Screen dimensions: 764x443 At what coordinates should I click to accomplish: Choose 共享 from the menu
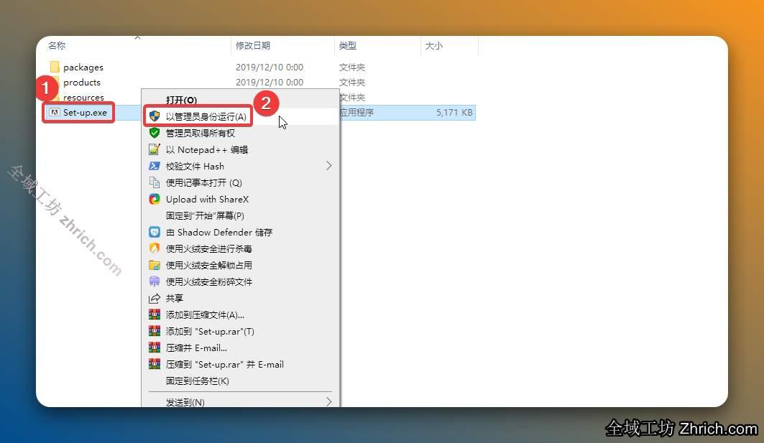tap(241, 299)
